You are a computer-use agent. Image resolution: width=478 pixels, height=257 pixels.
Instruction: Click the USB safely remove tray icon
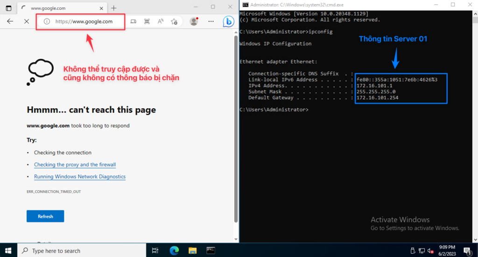[x=413, y=250]
